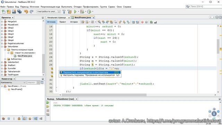222x125 pixels.
Task: Open the Источник menu
Action: pos(34,7)
